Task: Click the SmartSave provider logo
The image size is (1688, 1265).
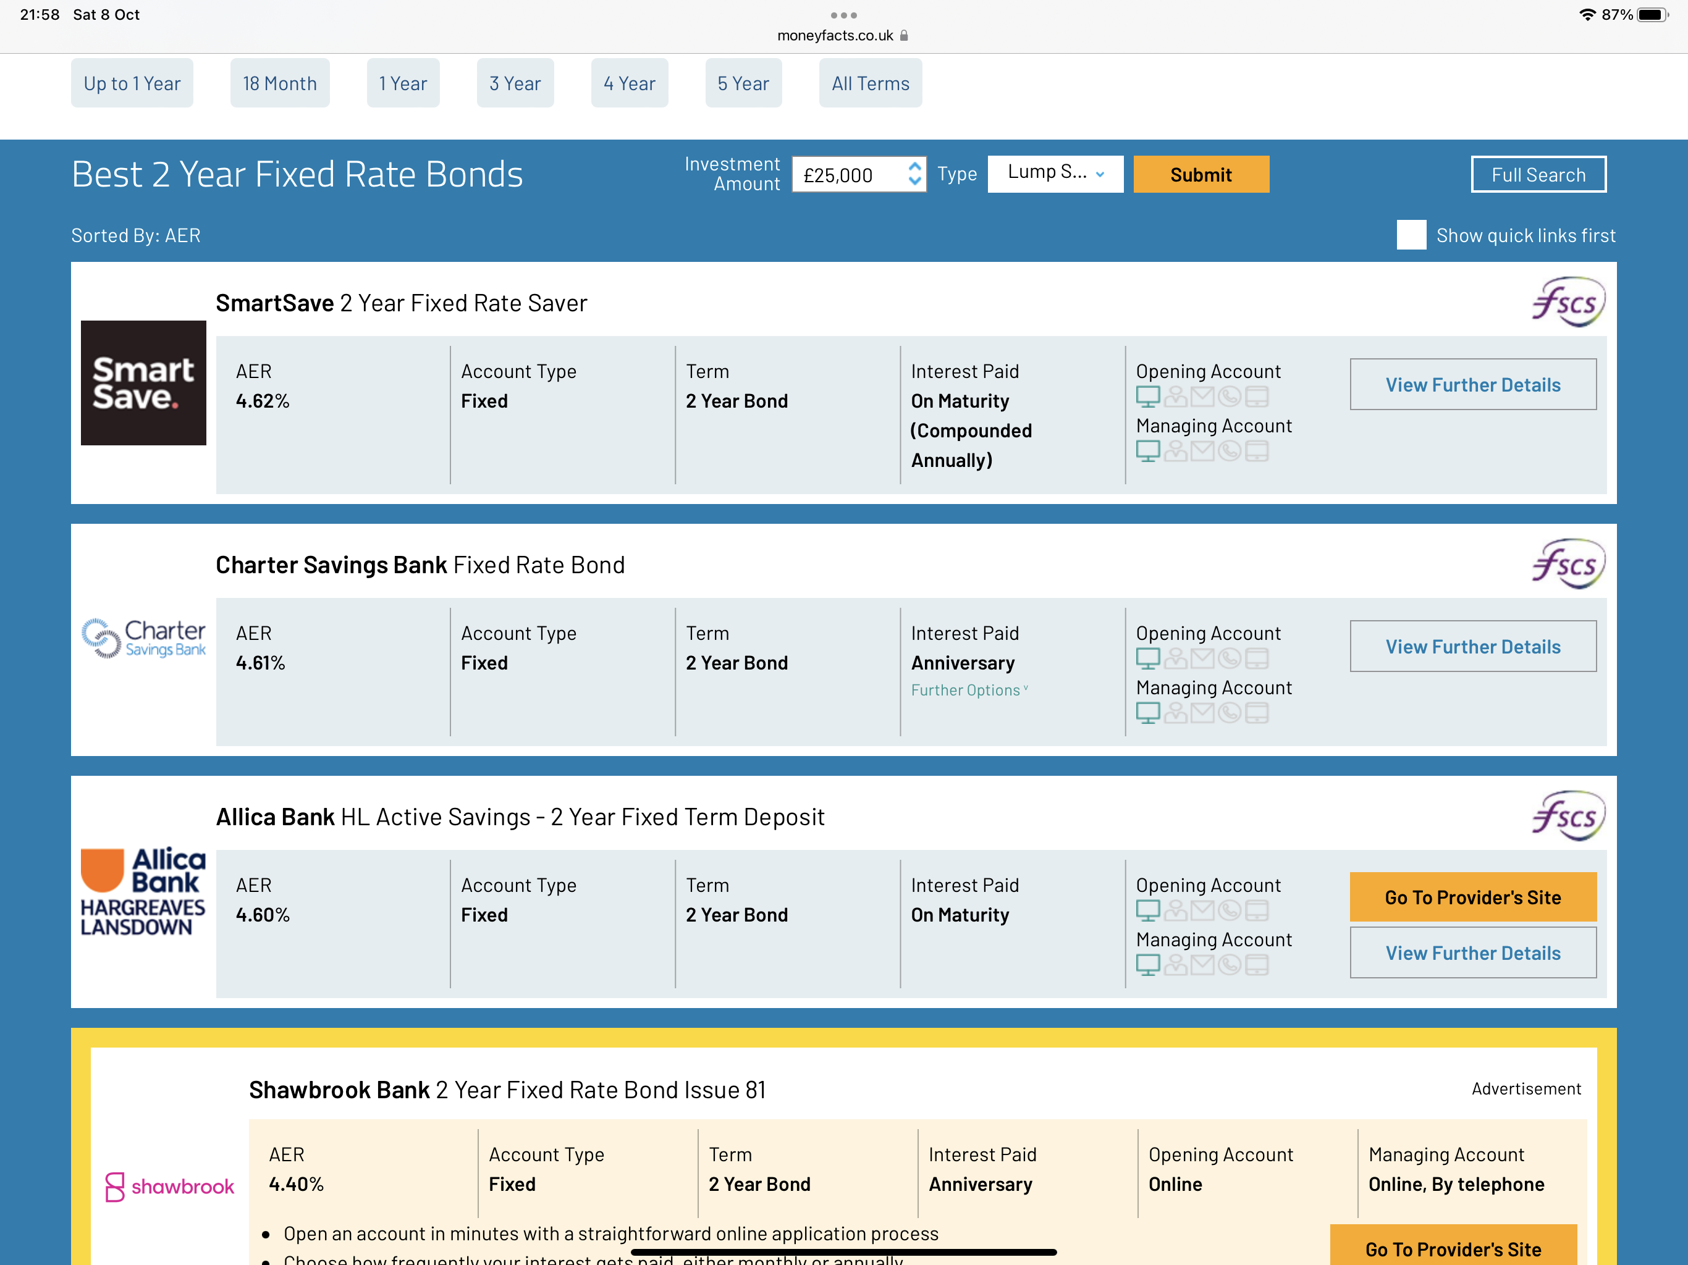Action: point(143,383)
